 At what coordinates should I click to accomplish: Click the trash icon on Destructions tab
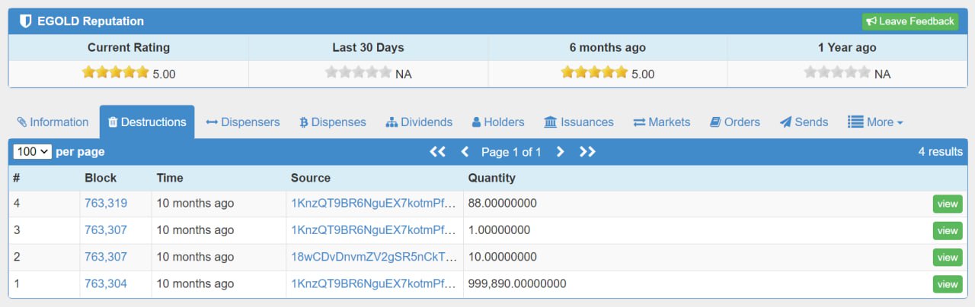[113, 122]
